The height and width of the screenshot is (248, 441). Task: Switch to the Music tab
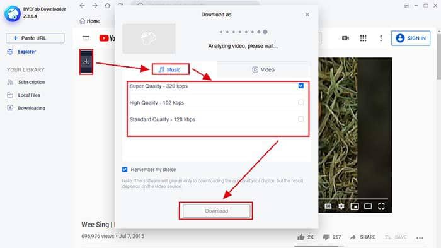[171, 69]
